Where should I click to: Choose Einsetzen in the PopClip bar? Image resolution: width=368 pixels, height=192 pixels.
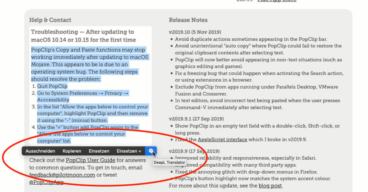coord(99,151)
